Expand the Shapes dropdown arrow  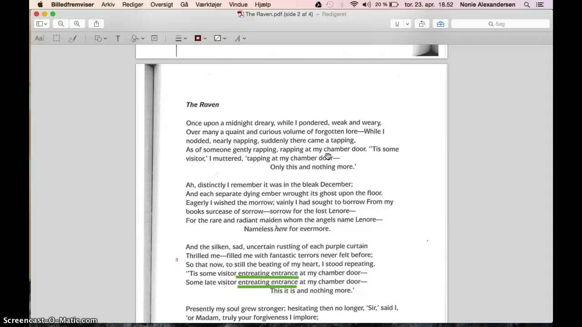point(105,39)
